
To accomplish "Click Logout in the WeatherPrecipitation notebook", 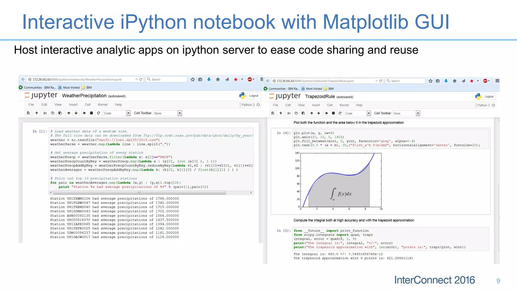I will tap(254, 96).
